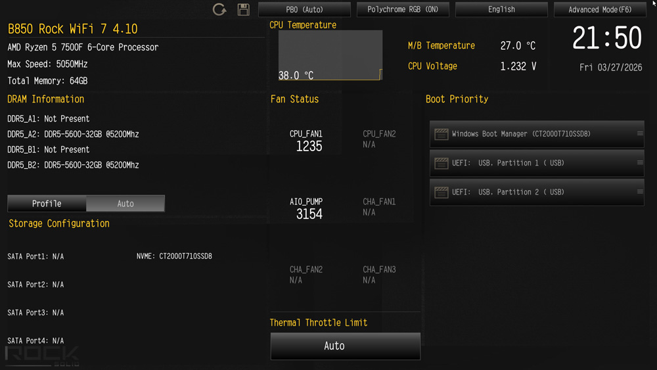Click the USB Partition 1 drive icon
Screen dimensions: 657x370
(x=441, y=163)
